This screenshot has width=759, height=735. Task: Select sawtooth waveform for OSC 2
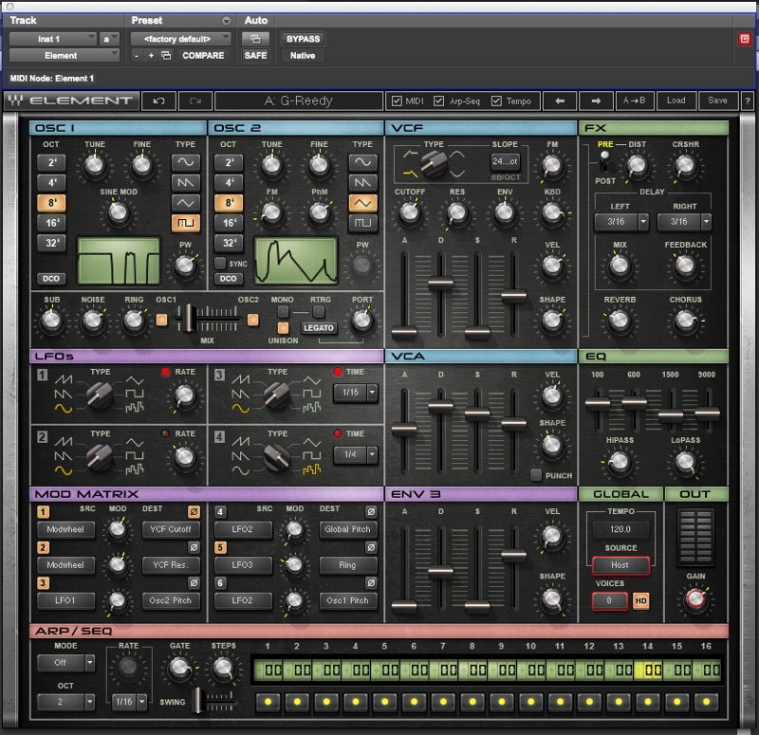362,182
